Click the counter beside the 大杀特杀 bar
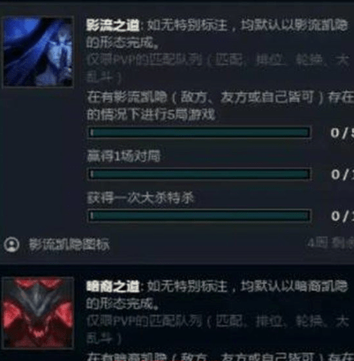The image size is (354, 361). point(342,216)
